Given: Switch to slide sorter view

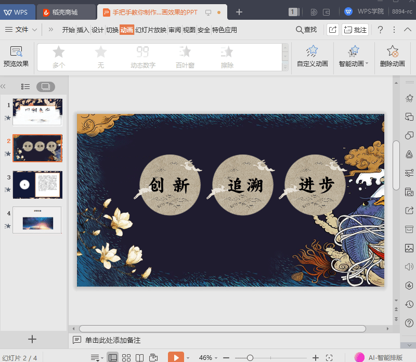Looking at the screenshot, I should pyautogui.click(x=126, y=358).
